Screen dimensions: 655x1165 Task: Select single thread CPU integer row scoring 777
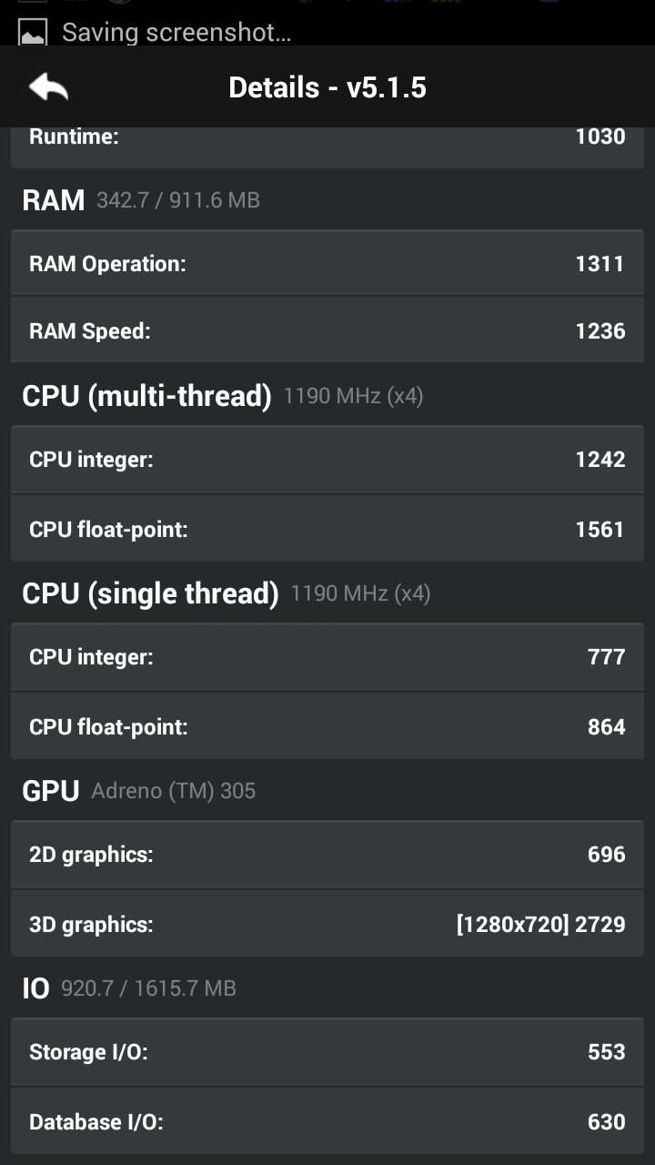tap(327, 657)
